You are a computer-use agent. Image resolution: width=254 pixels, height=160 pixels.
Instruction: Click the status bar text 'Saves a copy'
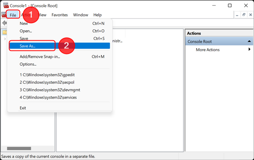pyautogui.click(x=48, y=156)
